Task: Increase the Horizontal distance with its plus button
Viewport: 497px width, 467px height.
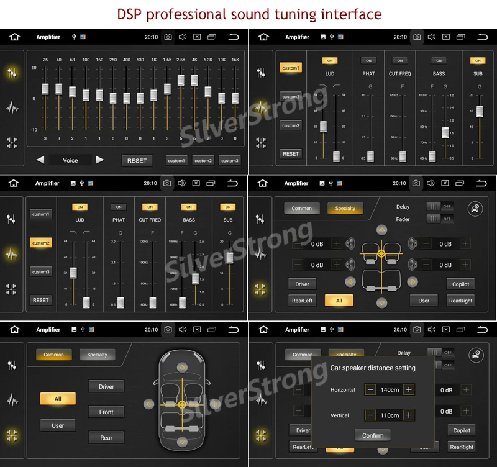Action: pyautogui.click(x=409, y=389)
